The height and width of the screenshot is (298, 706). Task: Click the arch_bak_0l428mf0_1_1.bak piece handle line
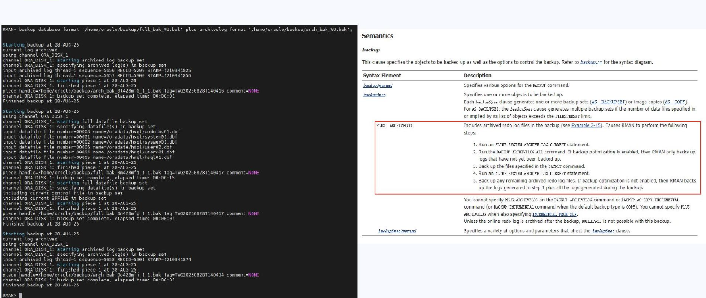pyautogui.click(x=130, y=91)
